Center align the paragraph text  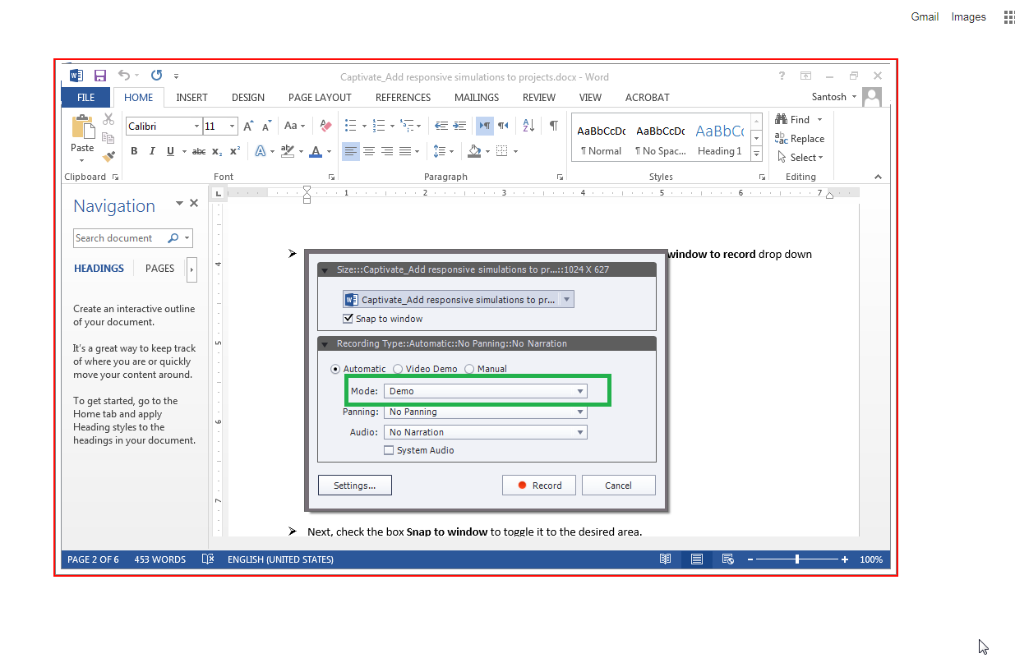coord(369,151)
